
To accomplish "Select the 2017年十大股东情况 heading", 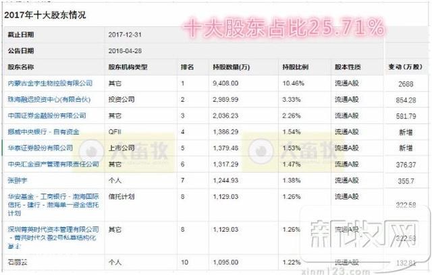I will (x=45, y=15).
